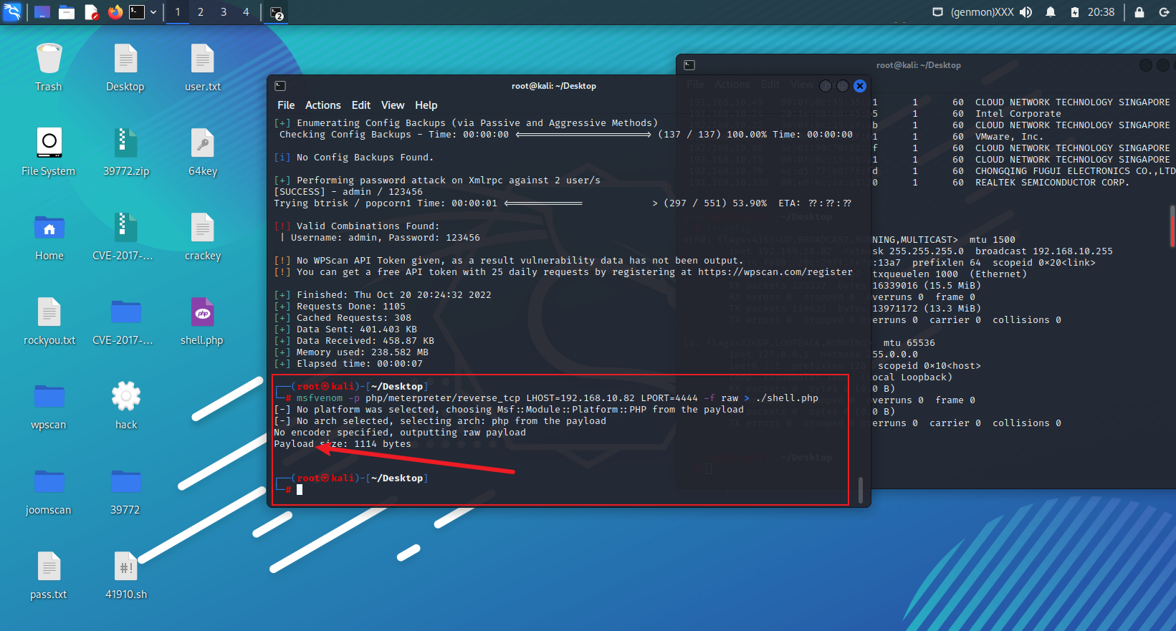Click 'Intel Corporate' in background terminal

click(x=1018, y=114)
